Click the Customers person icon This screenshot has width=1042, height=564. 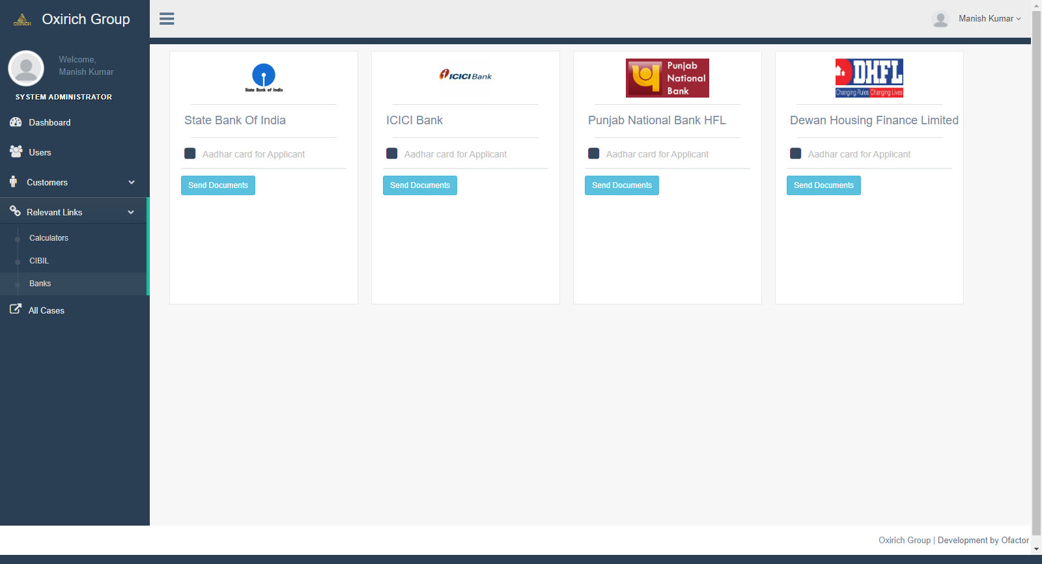point(13,181)
